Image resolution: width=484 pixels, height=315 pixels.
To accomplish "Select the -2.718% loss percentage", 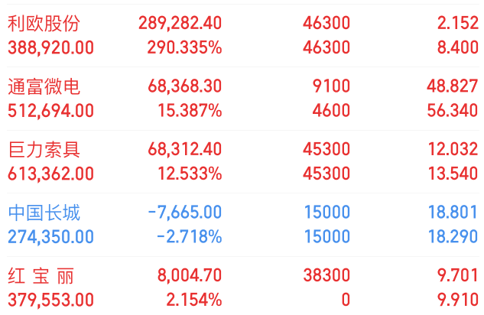I will click(189, 236).
